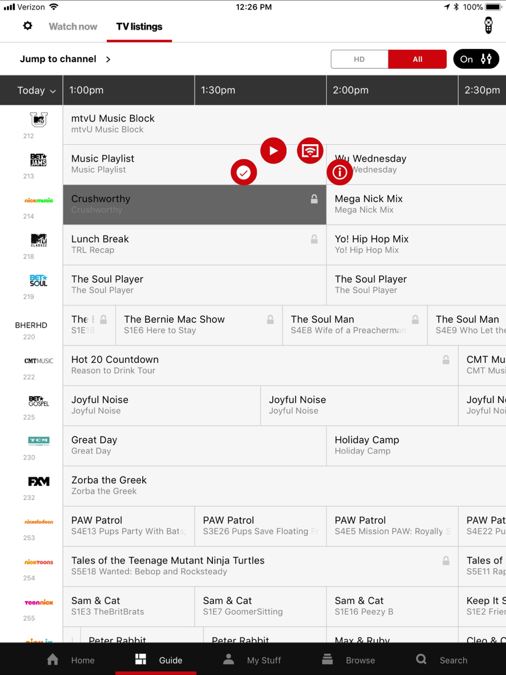Open PAW Patrol S4E5 Mission PAW
The width and height of the screenshot is (506, 675).
tap(392, 526)
